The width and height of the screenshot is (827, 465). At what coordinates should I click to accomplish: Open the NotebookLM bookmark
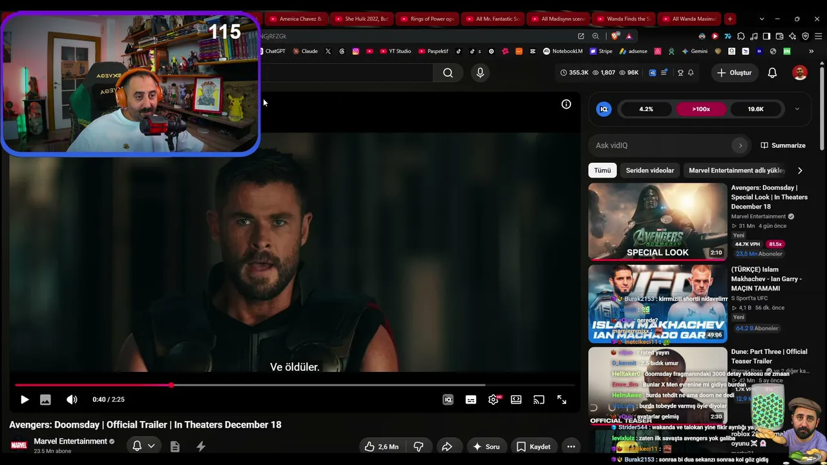coord(563,51)
